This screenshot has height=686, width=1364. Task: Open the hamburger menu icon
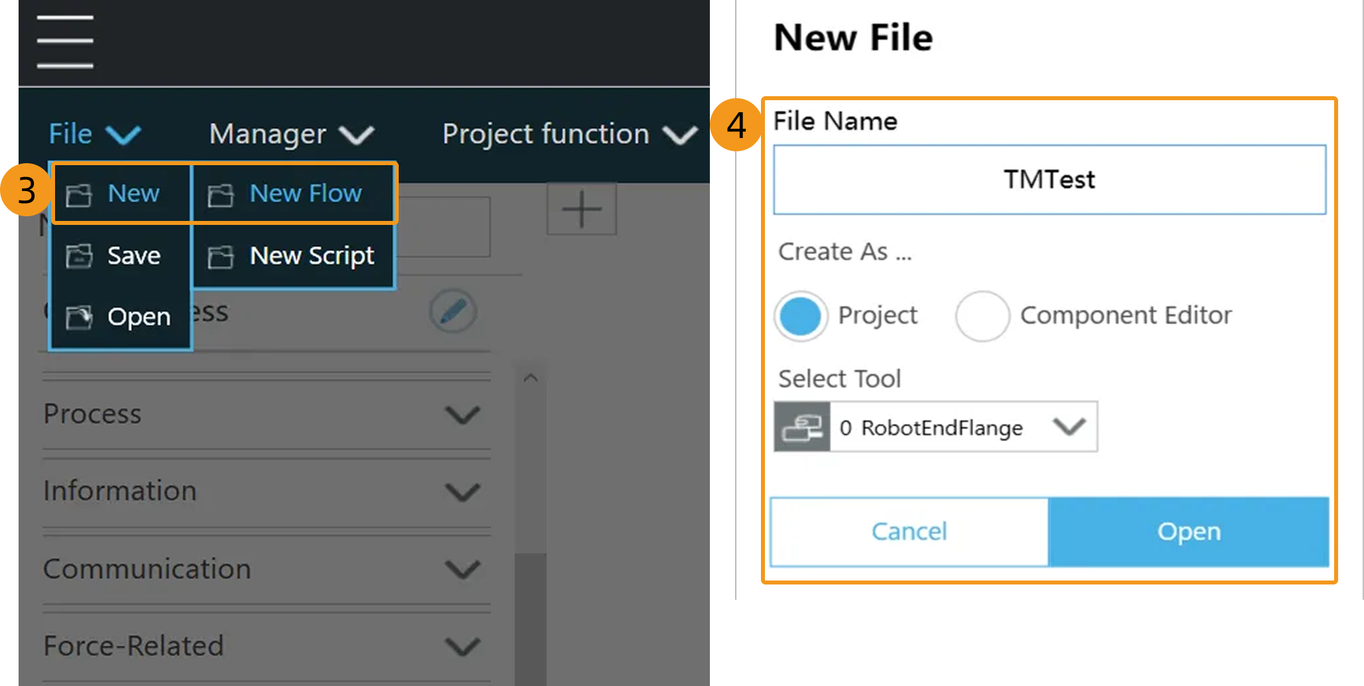coord(65,42)
